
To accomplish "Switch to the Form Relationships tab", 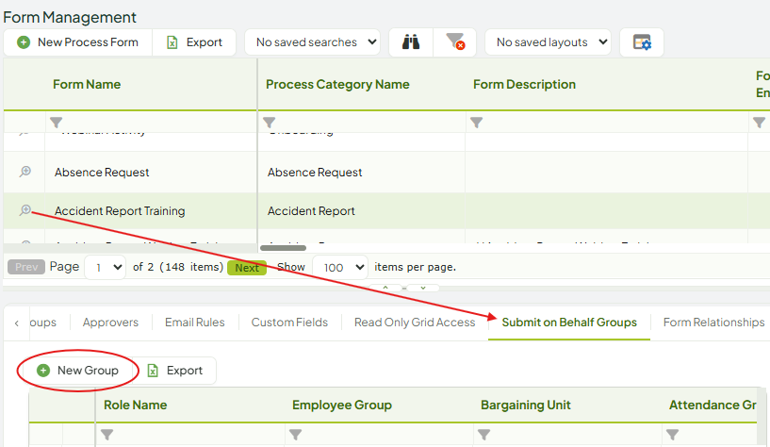I will [x=713, y=323].
